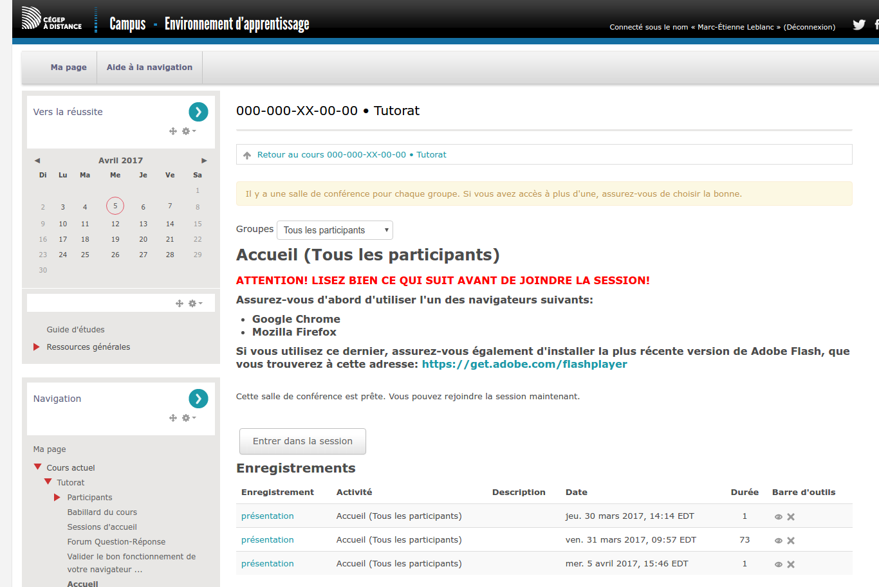This screenshot has height=587, width=879.
Task: Open the Ma page menu tab
Action: (68, 68)
